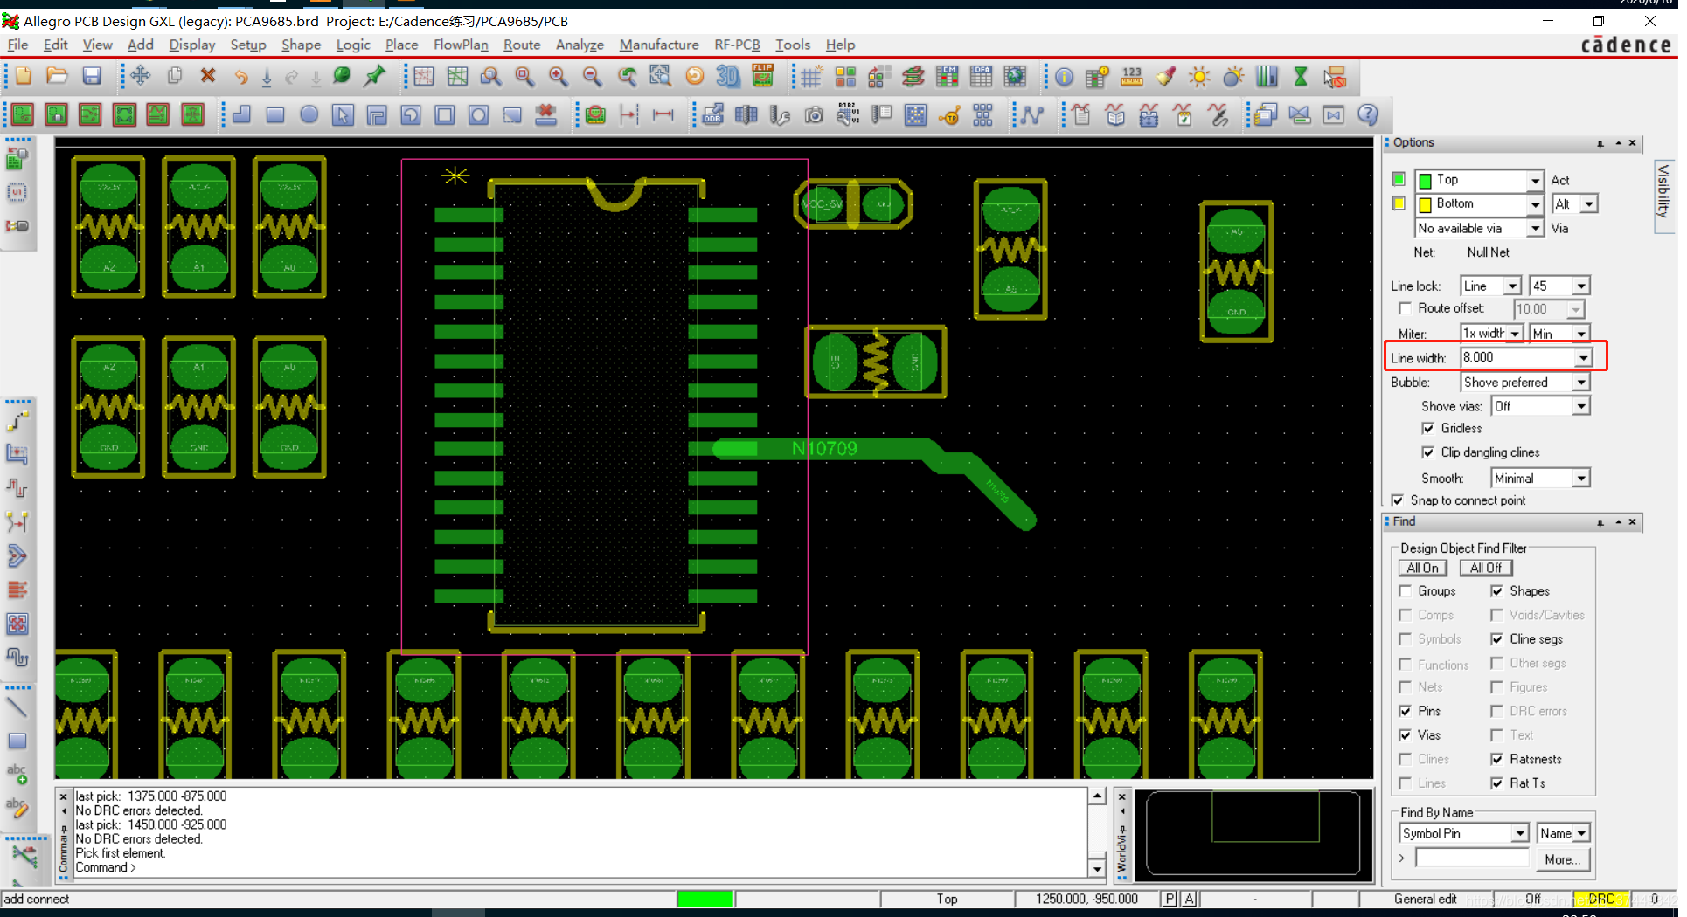Toggle Snap to connect point checkbox

coord(1397,500)
